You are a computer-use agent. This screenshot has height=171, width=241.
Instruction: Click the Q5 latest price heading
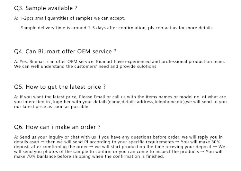tap(60, 87)
